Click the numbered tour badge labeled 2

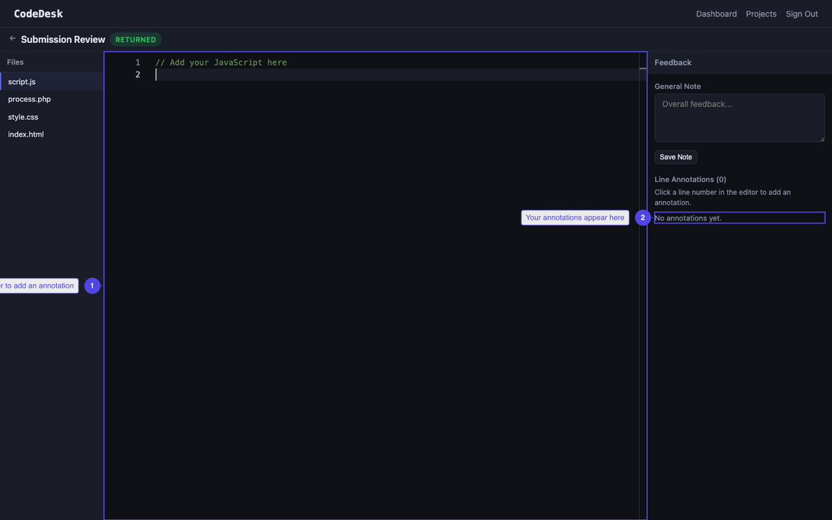point(643,217)
